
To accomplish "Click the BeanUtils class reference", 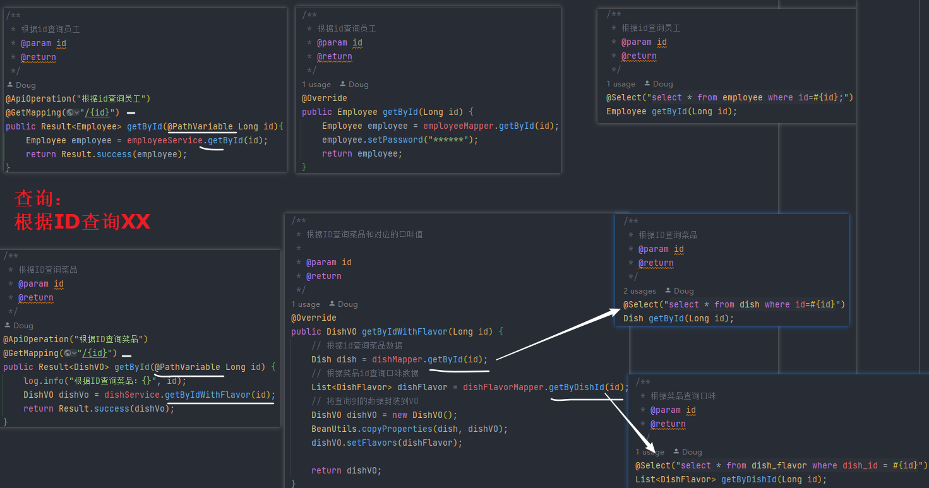I will (334, 429).
